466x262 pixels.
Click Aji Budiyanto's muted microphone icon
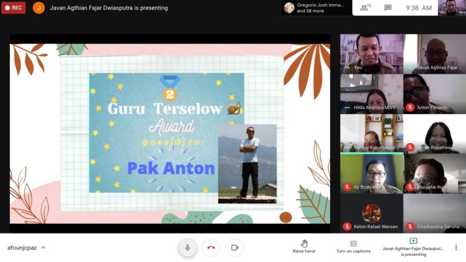347,187
